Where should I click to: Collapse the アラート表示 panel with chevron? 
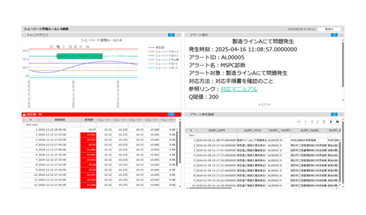(340, 34)
